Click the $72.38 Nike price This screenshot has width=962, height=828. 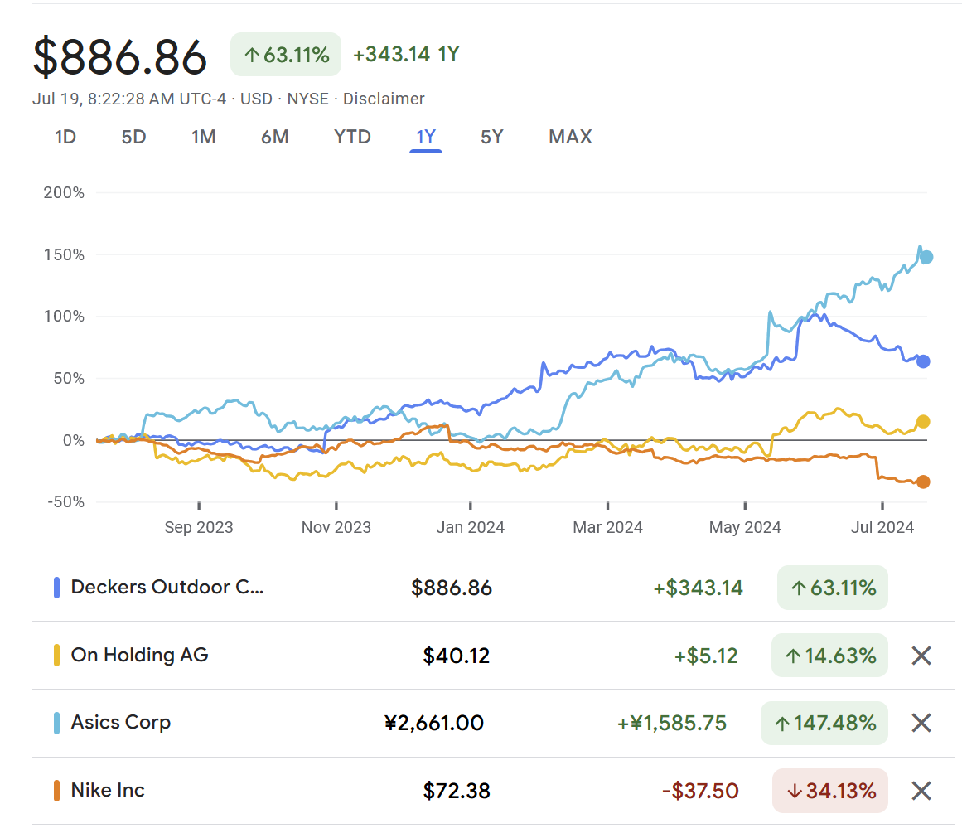pos(457,791)
